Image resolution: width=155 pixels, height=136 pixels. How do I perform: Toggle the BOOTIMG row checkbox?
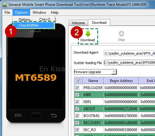(77, 116)
